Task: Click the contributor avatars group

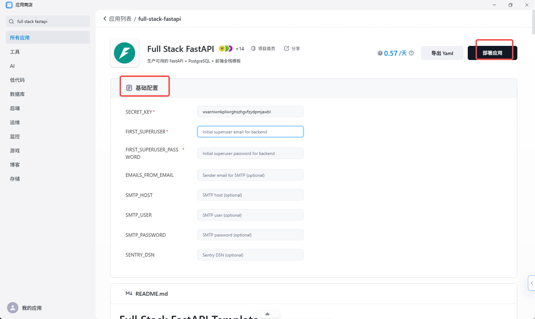Action: pyautogui.click(x=226, y=49)
